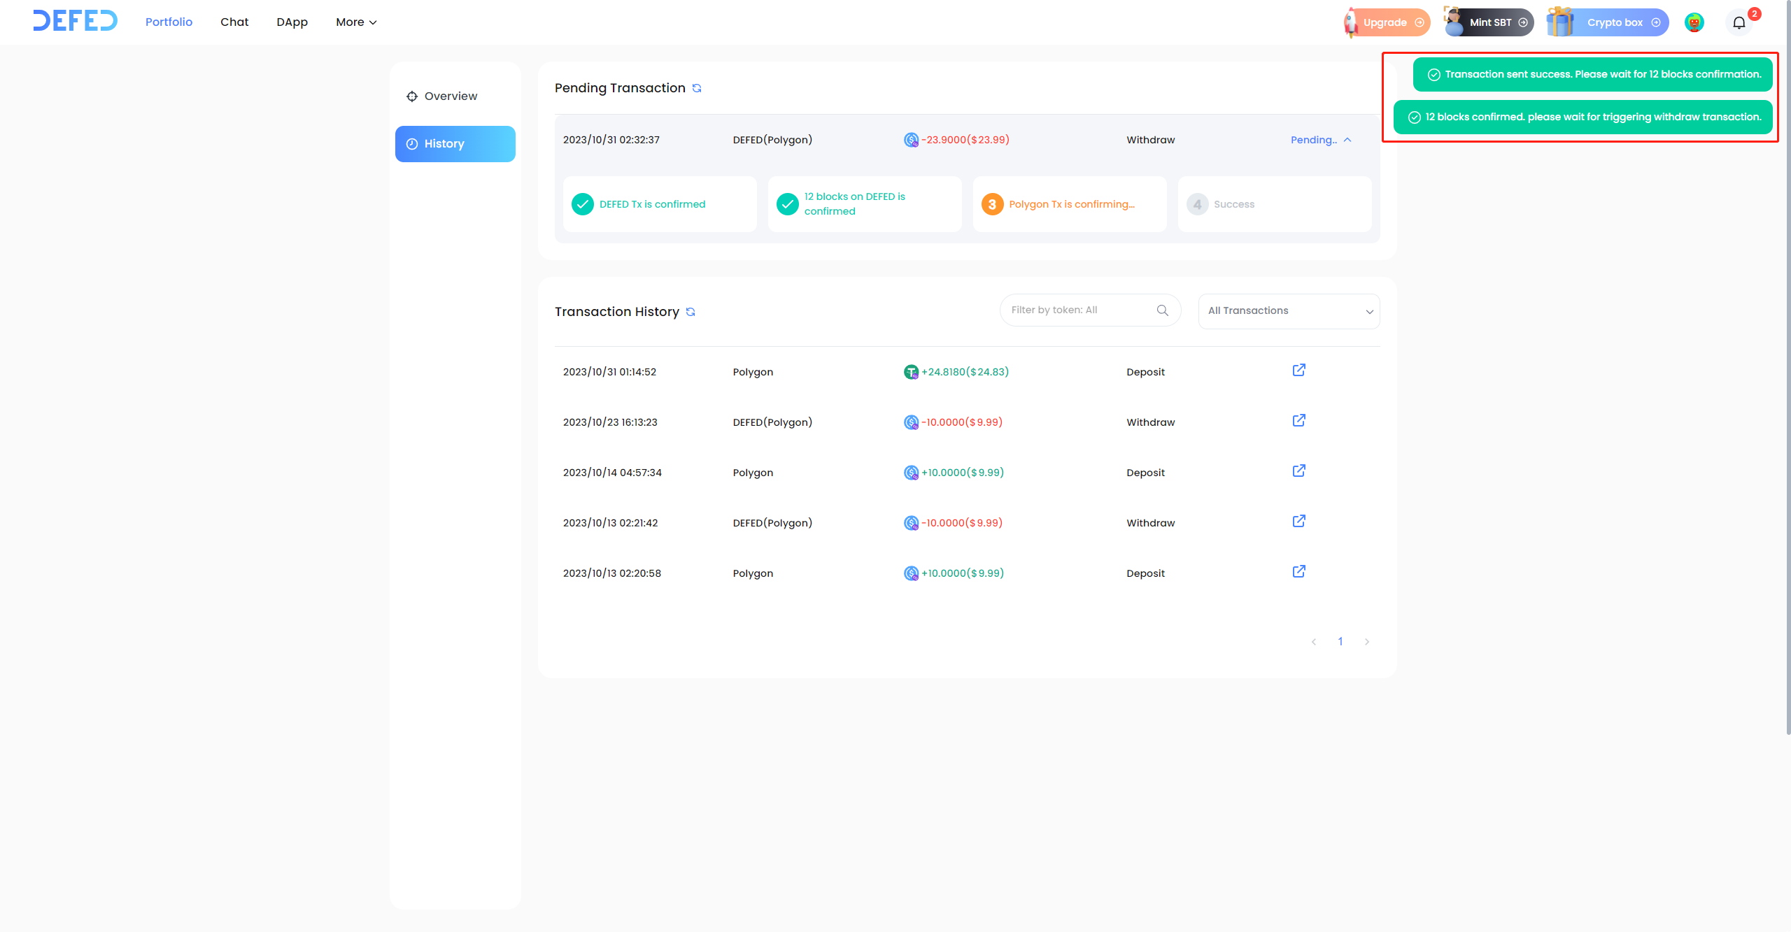
Task: Click the user avatar icon
Action: [x=1694, y=22]
